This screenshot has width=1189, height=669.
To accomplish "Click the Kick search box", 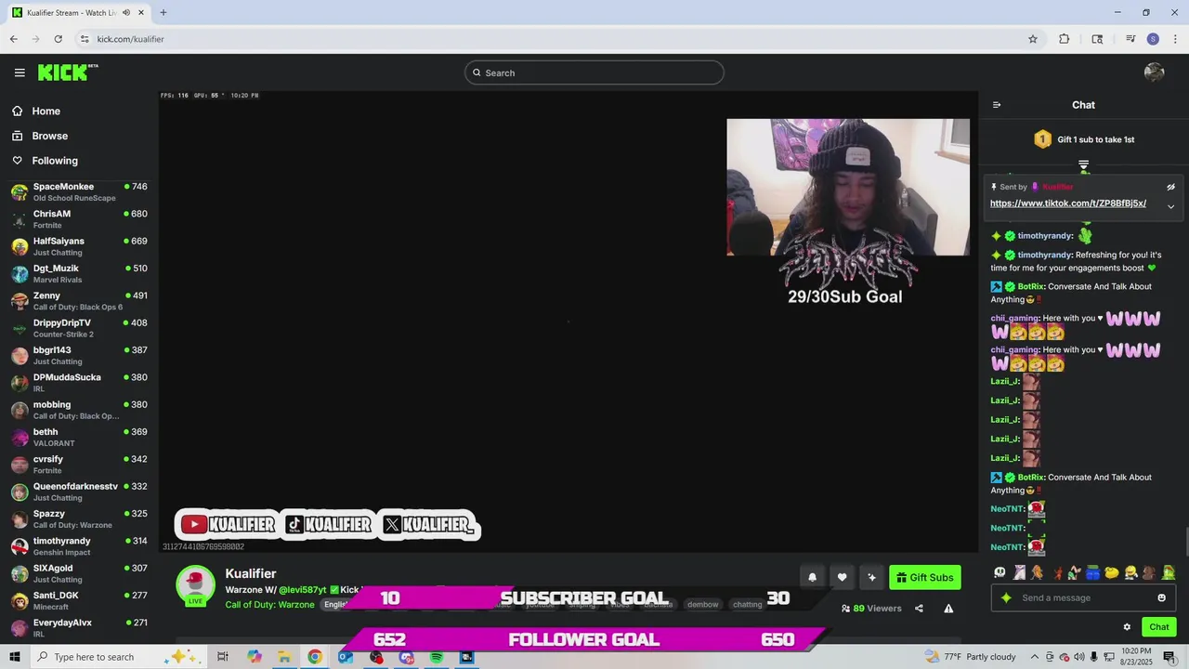I will (x=594, y=72).
